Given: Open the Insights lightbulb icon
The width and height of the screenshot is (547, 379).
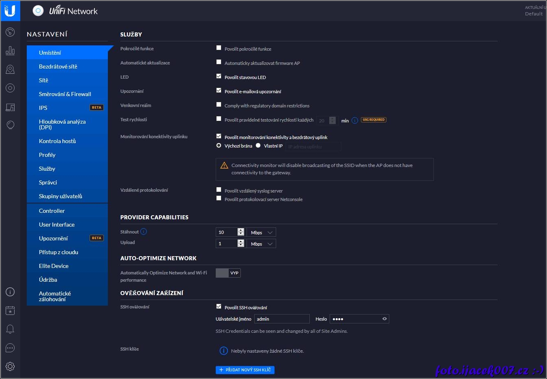Looking at the screenshot, I should [x=10, y=125].
